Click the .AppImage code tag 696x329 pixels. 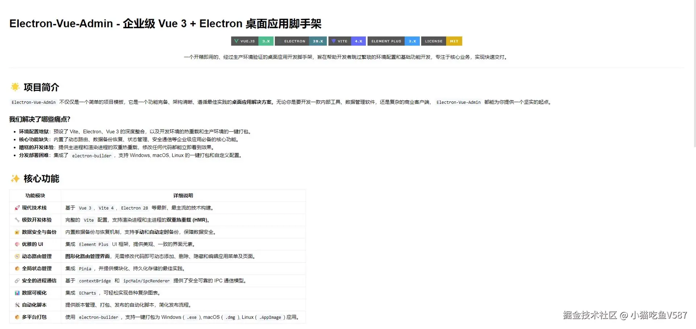tap(270, 317)
